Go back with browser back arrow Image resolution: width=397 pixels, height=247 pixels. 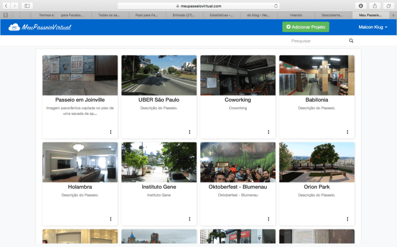coord(6,6)
